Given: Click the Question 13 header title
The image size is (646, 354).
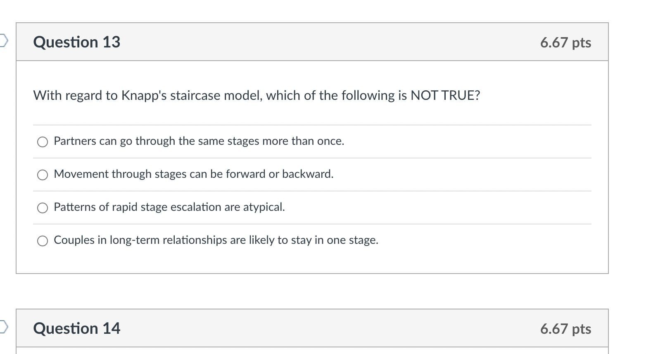Looking at the screenshot, I should (x=76, y=42).
